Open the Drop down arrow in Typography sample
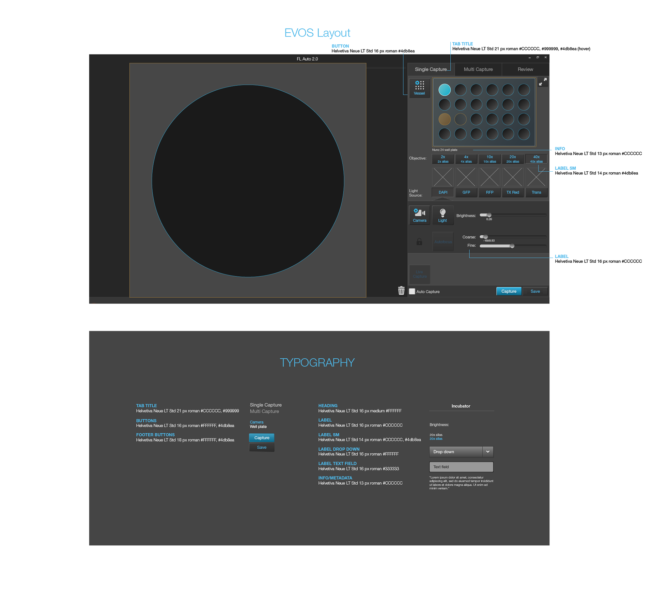This screenshot has width=654, height=591. [487, 452]
